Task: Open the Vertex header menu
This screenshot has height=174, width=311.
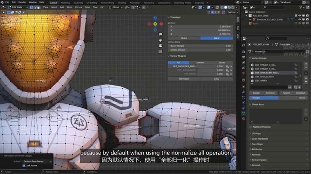Action: [78, 7]
